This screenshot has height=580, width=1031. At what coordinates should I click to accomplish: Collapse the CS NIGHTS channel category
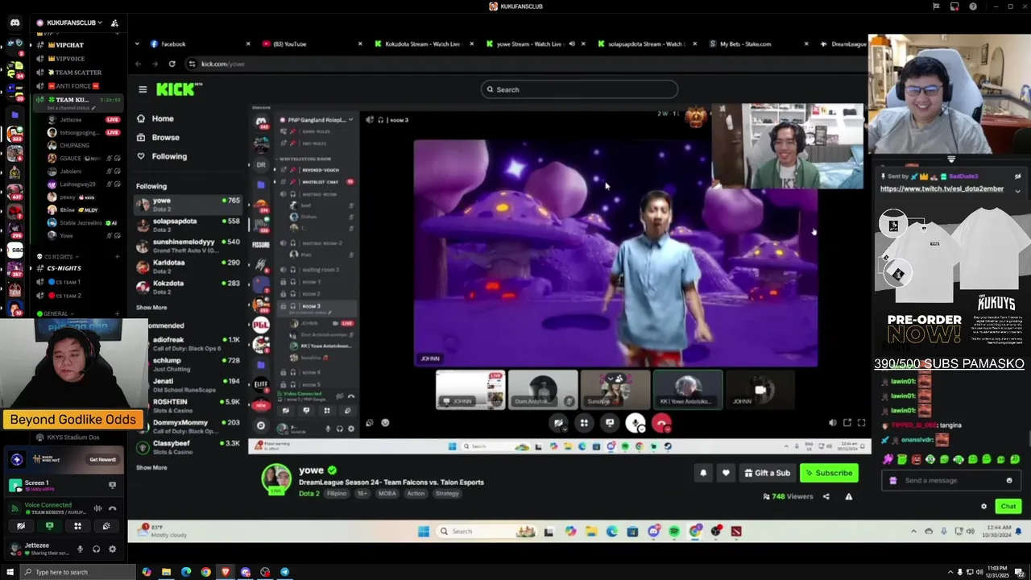[58, 257]
